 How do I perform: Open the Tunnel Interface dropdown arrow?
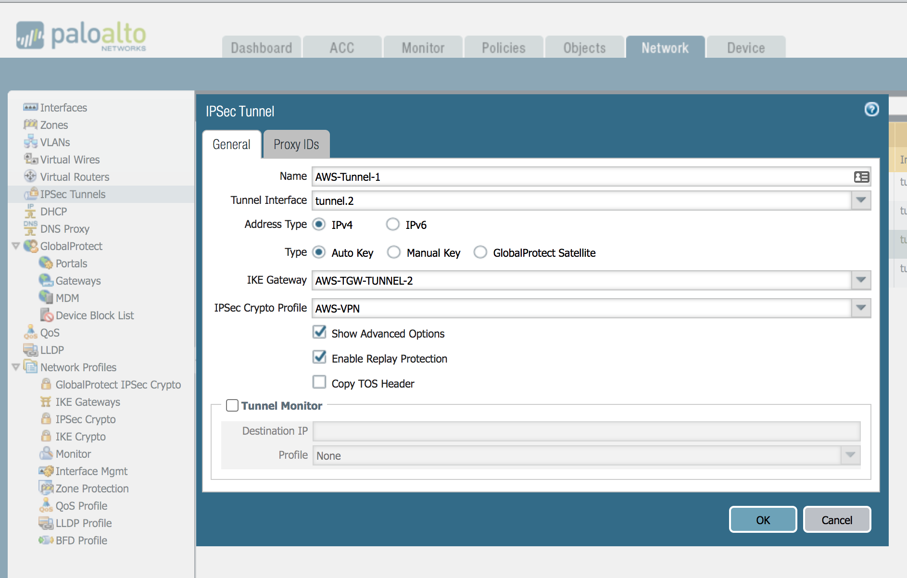(x=861, y=201)
